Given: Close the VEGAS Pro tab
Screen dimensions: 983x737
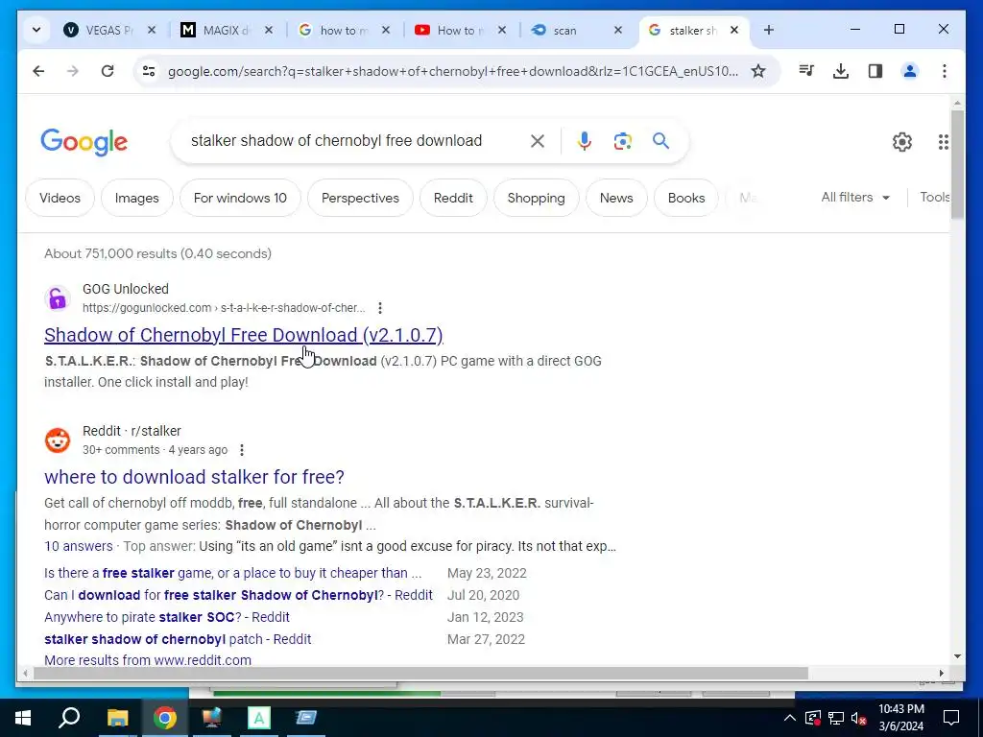Looking at the screenshot, I should click(x=151, y=30).
